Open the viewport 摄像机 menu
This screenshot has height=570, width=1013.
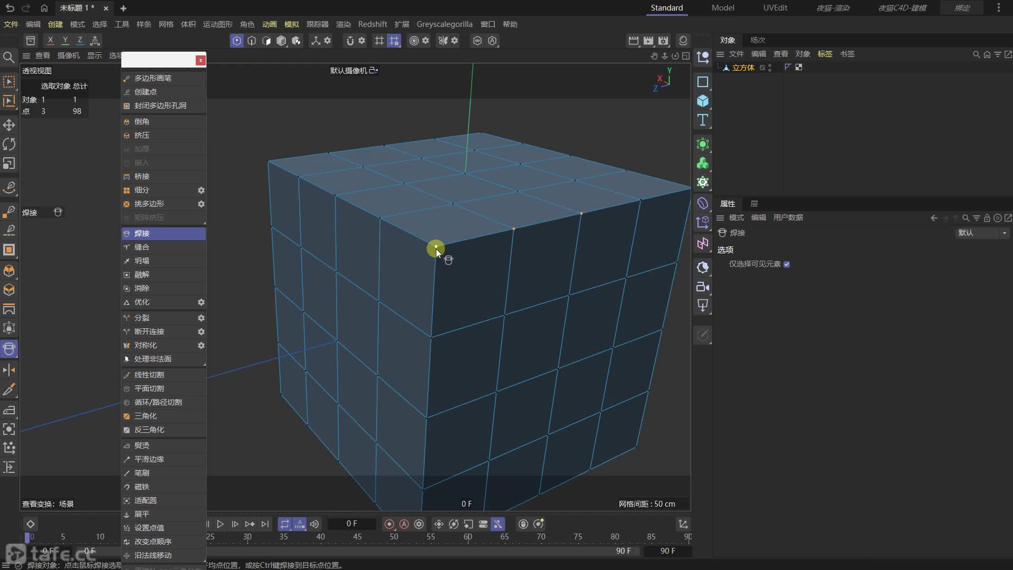click(68, 55)
